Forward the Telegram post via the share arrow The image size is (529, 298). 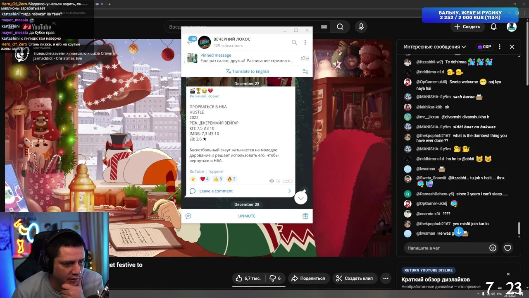click(304, 191)
